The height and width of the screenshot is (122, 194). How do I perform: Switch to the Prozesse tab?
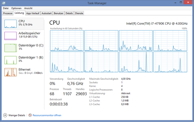click(8, 13)
